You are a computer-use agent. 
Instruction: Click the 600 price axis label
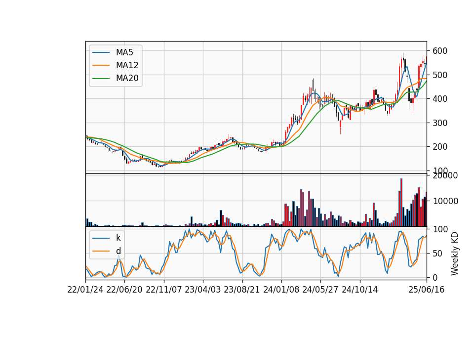[x=440, y=51]
